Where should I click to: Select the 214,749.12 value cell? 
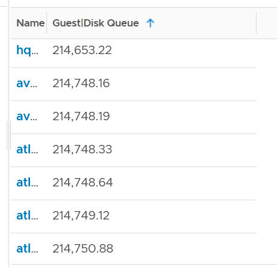coord(81,215)
